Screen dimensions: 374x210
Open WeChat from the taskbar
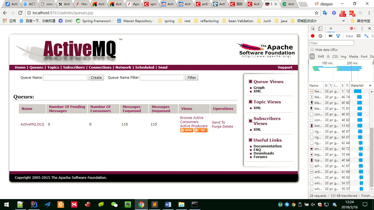(114, 204)
